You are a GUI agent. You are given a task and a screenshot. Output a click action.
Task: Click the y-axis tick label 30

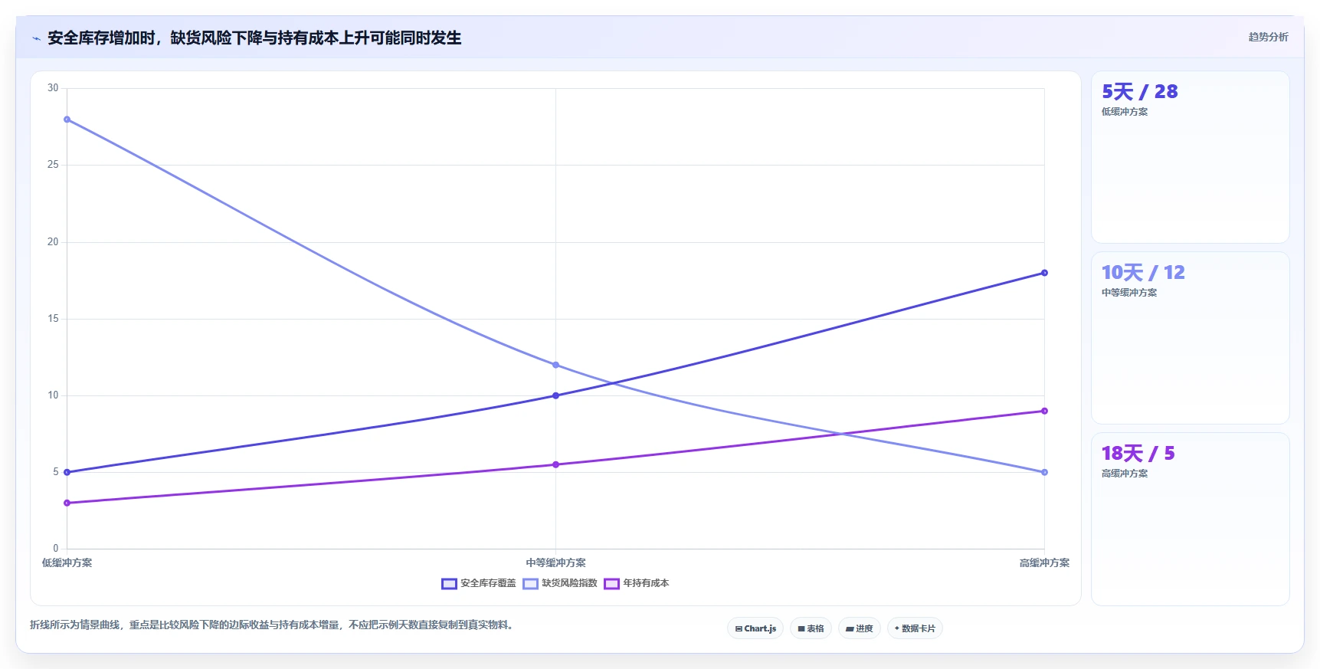(x=53, y=88)
